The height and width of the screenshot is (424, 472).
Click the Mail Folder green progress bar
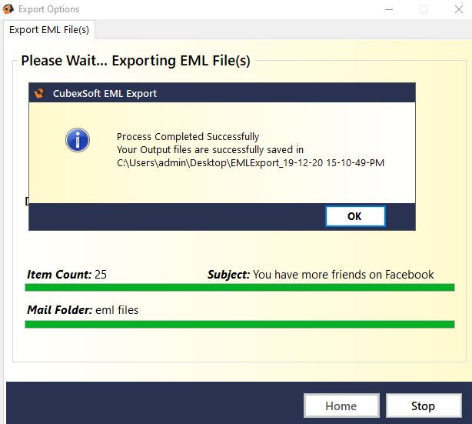tap(239, 324)
